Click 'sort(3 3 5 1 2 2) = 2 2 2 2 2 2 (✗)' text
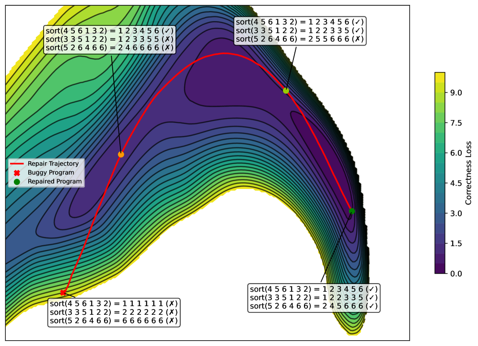 [114, 312]
